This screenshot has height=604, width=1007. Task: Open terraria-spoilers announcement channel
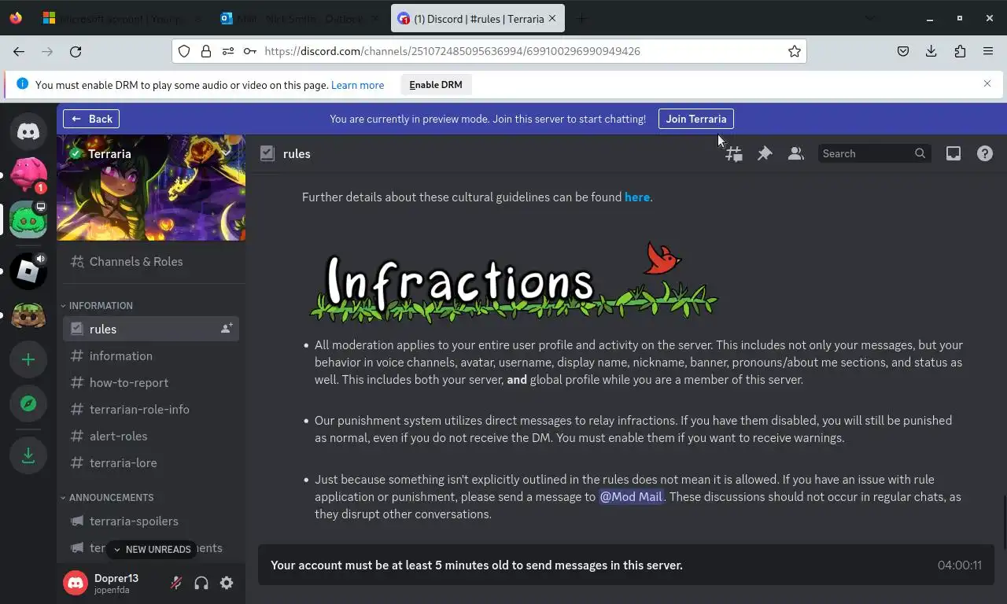(151, 521)
